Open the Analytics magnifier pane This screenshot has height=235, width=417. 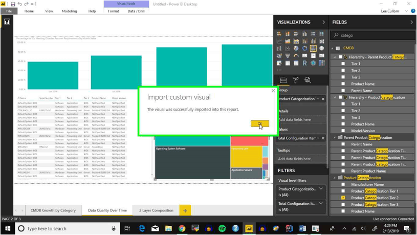(308, 80)
